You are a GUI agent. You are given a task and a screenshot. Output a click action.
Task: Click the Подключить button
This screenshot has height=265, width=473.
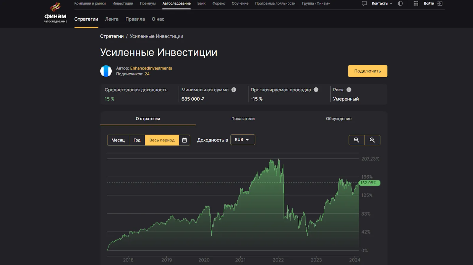pyautogui.click(x=367, y=71)
